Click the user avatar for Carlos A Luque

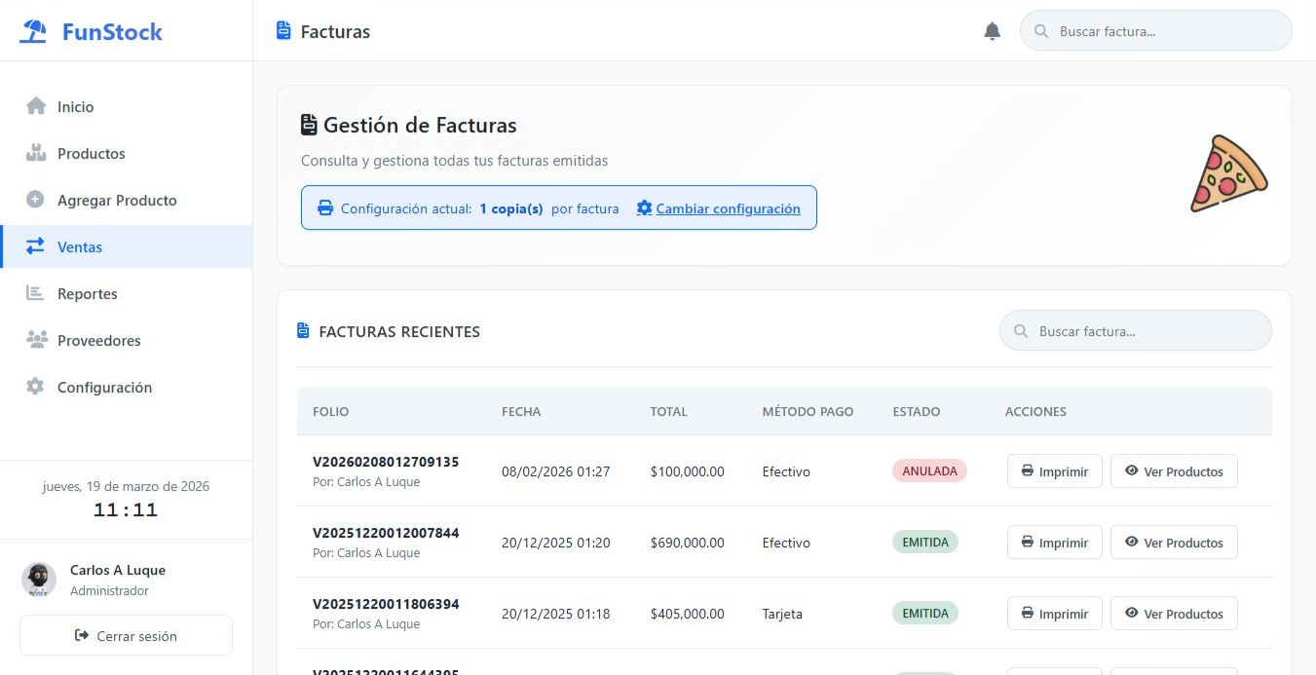pyautogui.click(x=39, y=580)
